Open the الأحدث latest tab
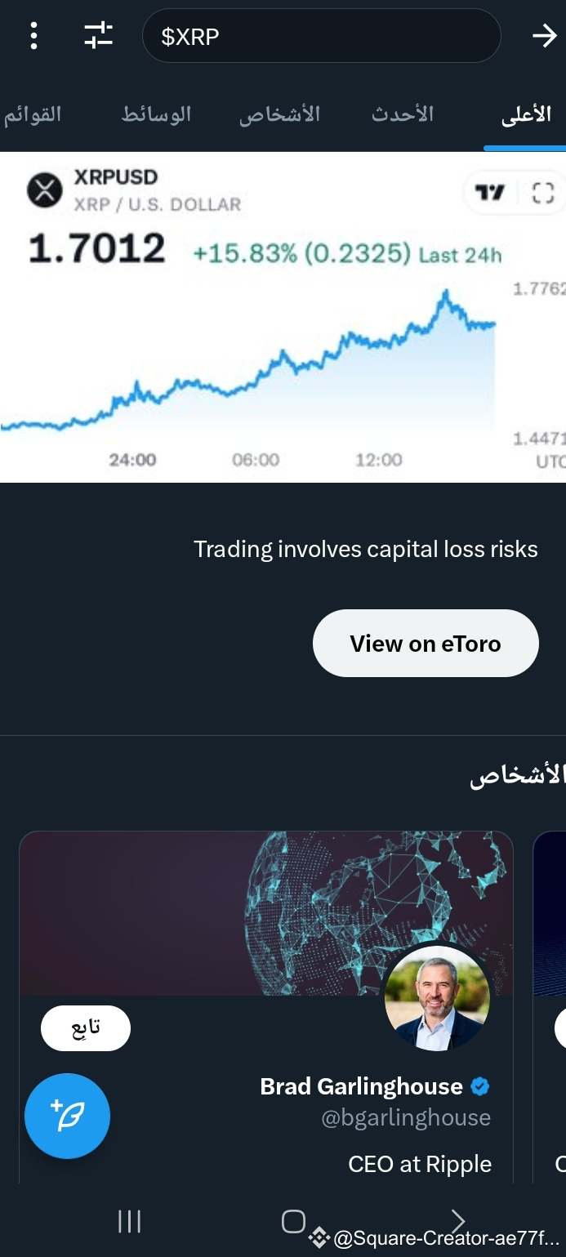Screen dimensions: 566x1257 tap(403, 114)
